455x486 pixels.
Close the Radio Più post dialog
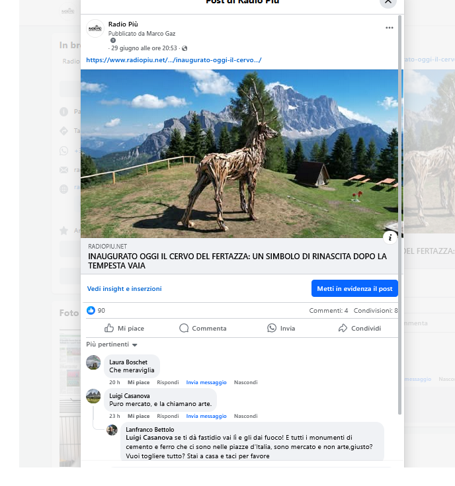388,2
